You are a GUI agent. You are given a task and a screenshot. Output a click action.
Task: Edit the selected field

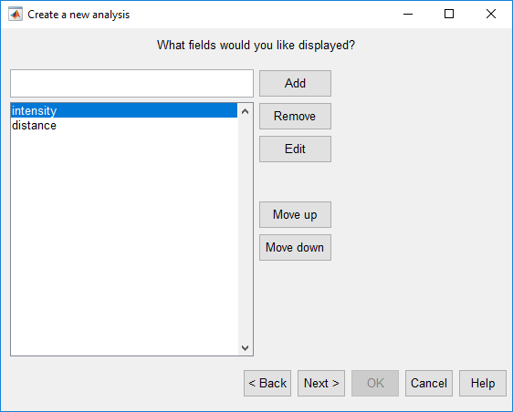[x=295, y=149]
